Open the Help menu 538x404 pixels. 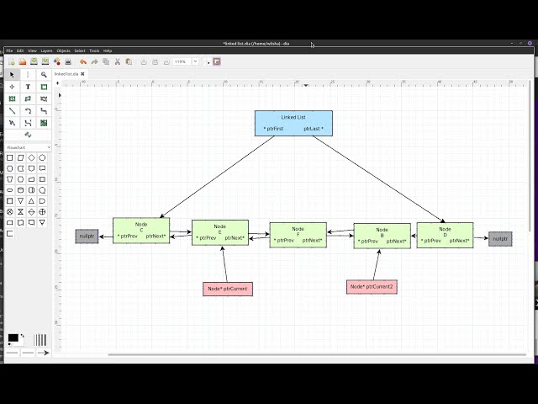tap(108, 50)
